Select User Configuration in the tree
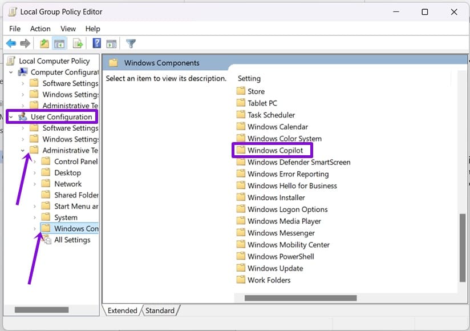The image size is (470, 331). point(61,117)
